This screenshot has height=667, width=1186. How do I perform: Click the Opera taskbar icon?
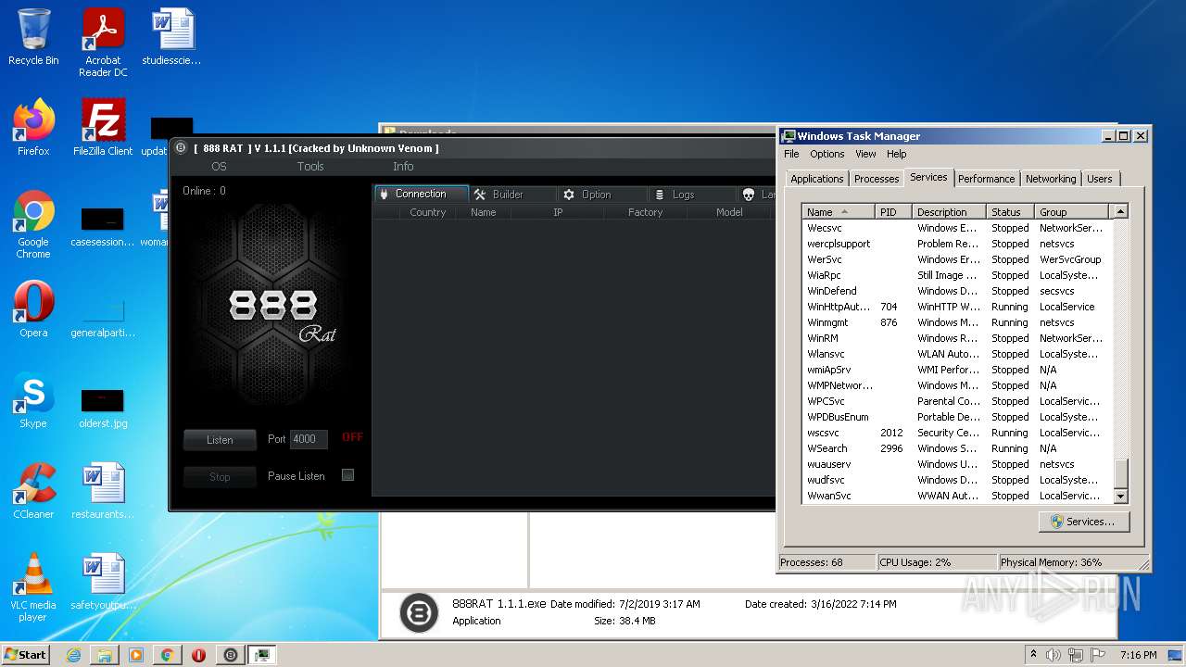(x=198, y=655)
